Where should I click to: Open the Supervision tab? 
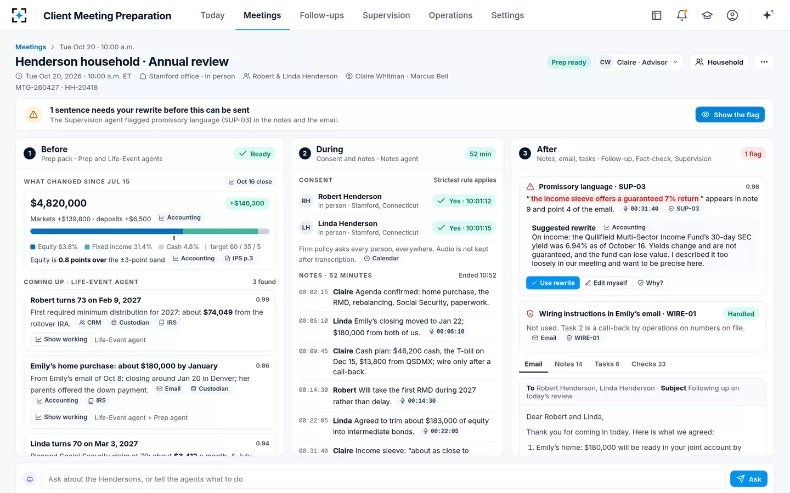tap(386, 15)
